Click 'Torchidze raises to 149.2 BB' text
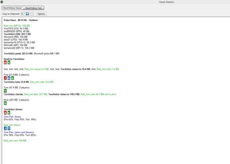The image size is (230, 164). click(64, 94)
